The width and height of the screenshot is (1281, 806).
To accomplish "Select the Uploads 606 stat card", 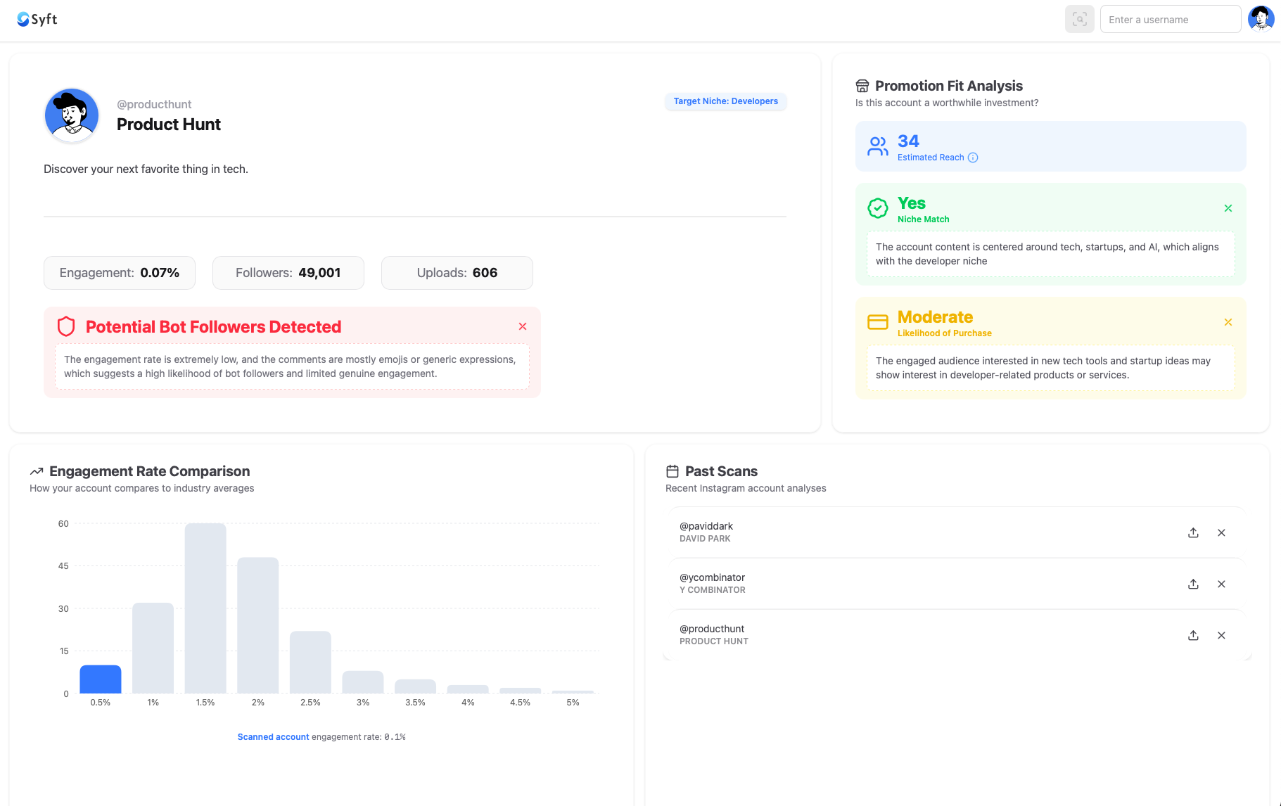I will pos(457,273).
